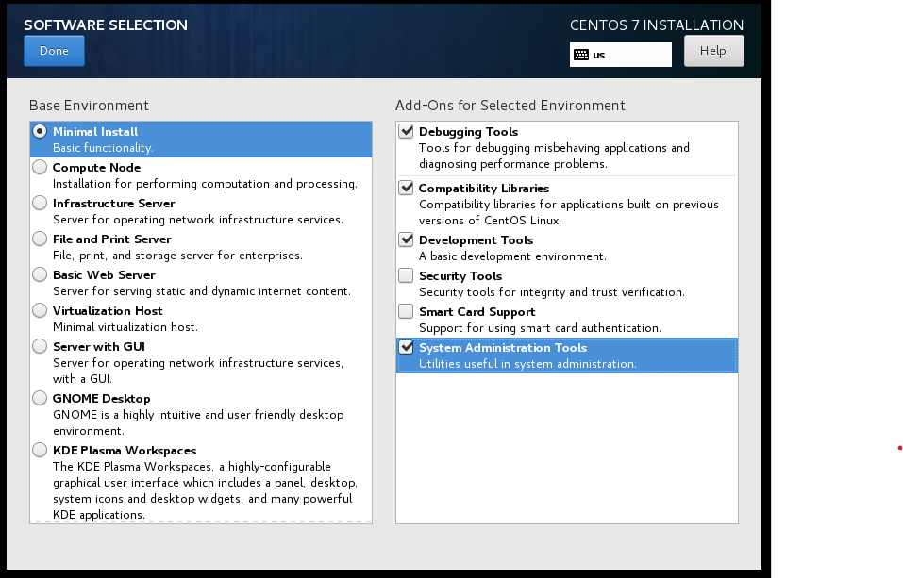Select Basic Web Server environment

(40, 274)
